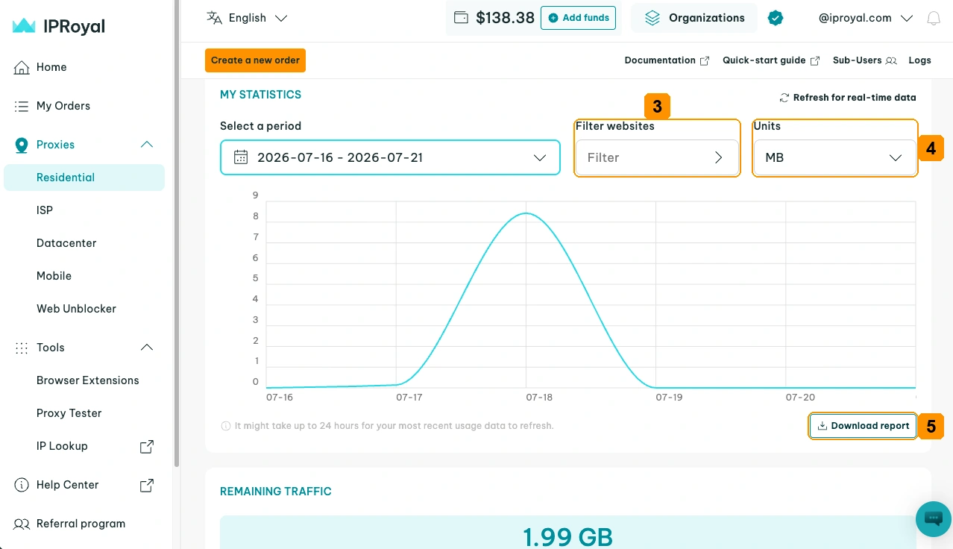
Task: Click the Filter websites field
Action: 656,157
